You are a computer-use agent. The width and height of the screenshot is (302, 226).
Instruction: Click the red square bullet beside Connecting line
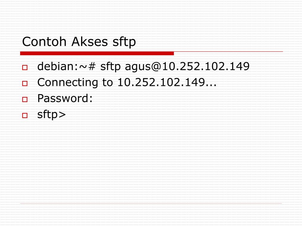[25, 83]
